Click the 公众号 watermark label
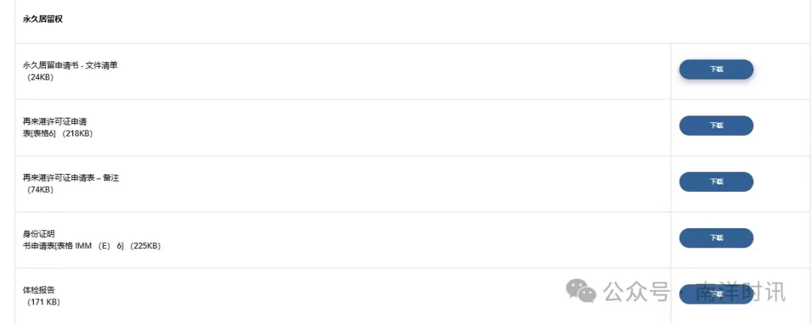 [x=637, y=292]
